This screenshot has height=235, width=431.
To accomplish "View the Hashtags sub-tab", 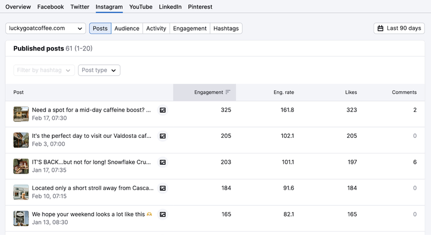I will pyautogui.click(x=226, y=28).
